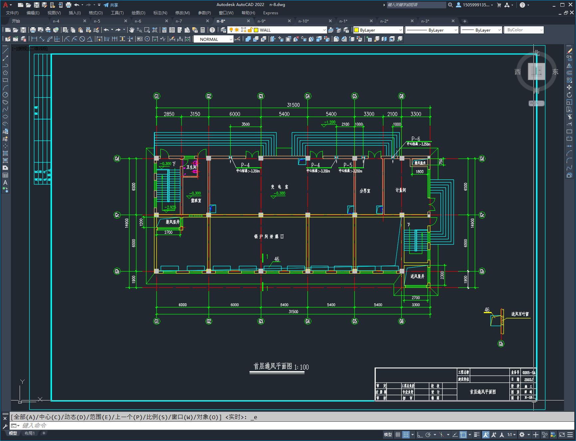Click the Diameter Dimension icon
This screenshot has height=441, width=576.
pyautogui.click(x=82, y=39)
